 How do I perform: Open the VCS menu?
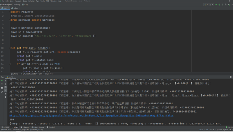pos(47,1)
